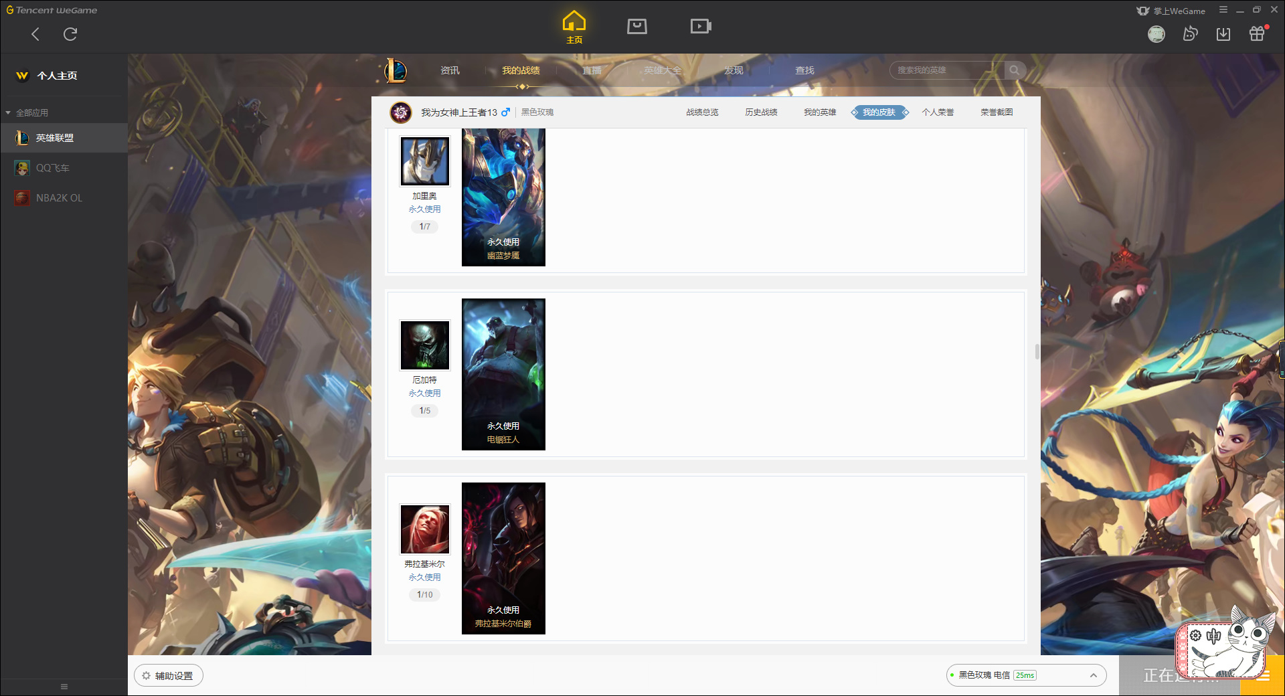Image resolution: width=1285 pixels, height=696 pixels.
Task: Go to the 主页 home icon
Action: (x=574, y=27)
